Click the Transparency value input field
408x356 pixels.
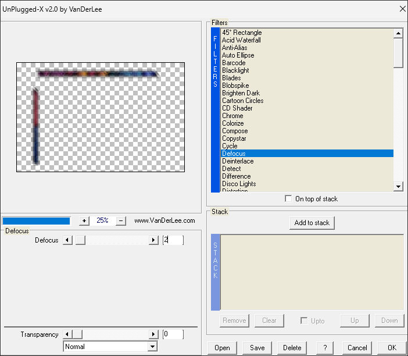coord(173,334)
